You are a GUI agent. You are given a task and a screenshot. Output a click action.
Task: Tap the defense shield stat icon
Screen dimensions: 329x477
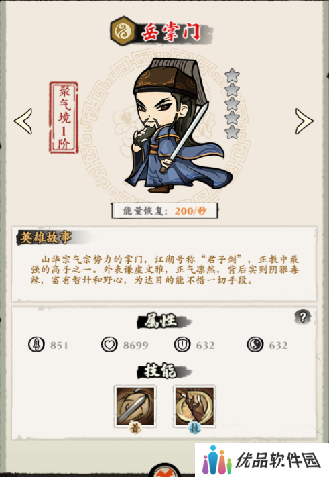click(182, 345)
